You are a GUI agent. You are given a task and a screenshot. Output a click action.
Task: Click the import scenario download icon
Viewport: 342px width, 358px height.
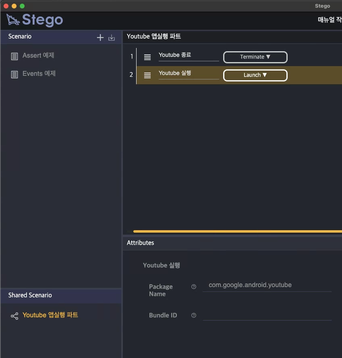(x=112, y=37)
